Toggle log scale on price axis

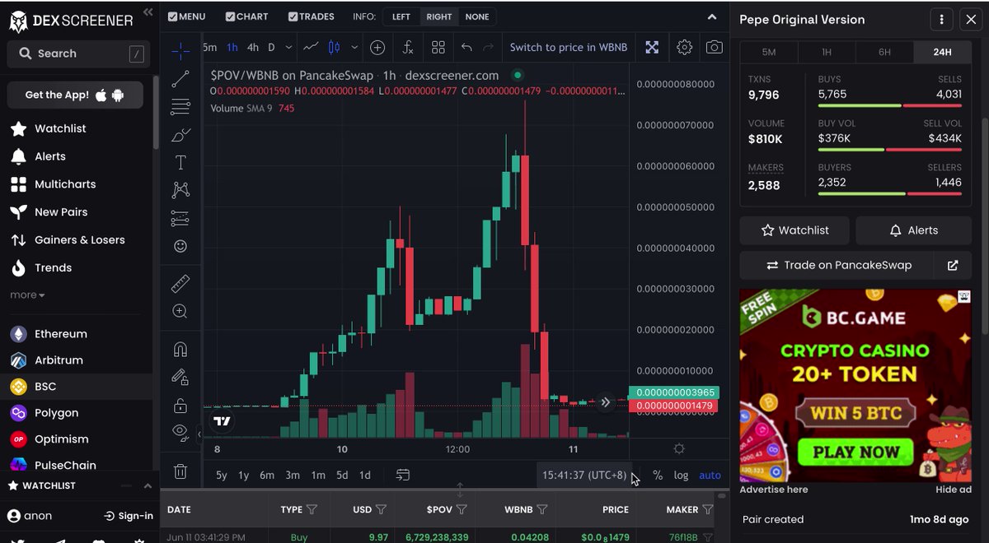point(681,475)
